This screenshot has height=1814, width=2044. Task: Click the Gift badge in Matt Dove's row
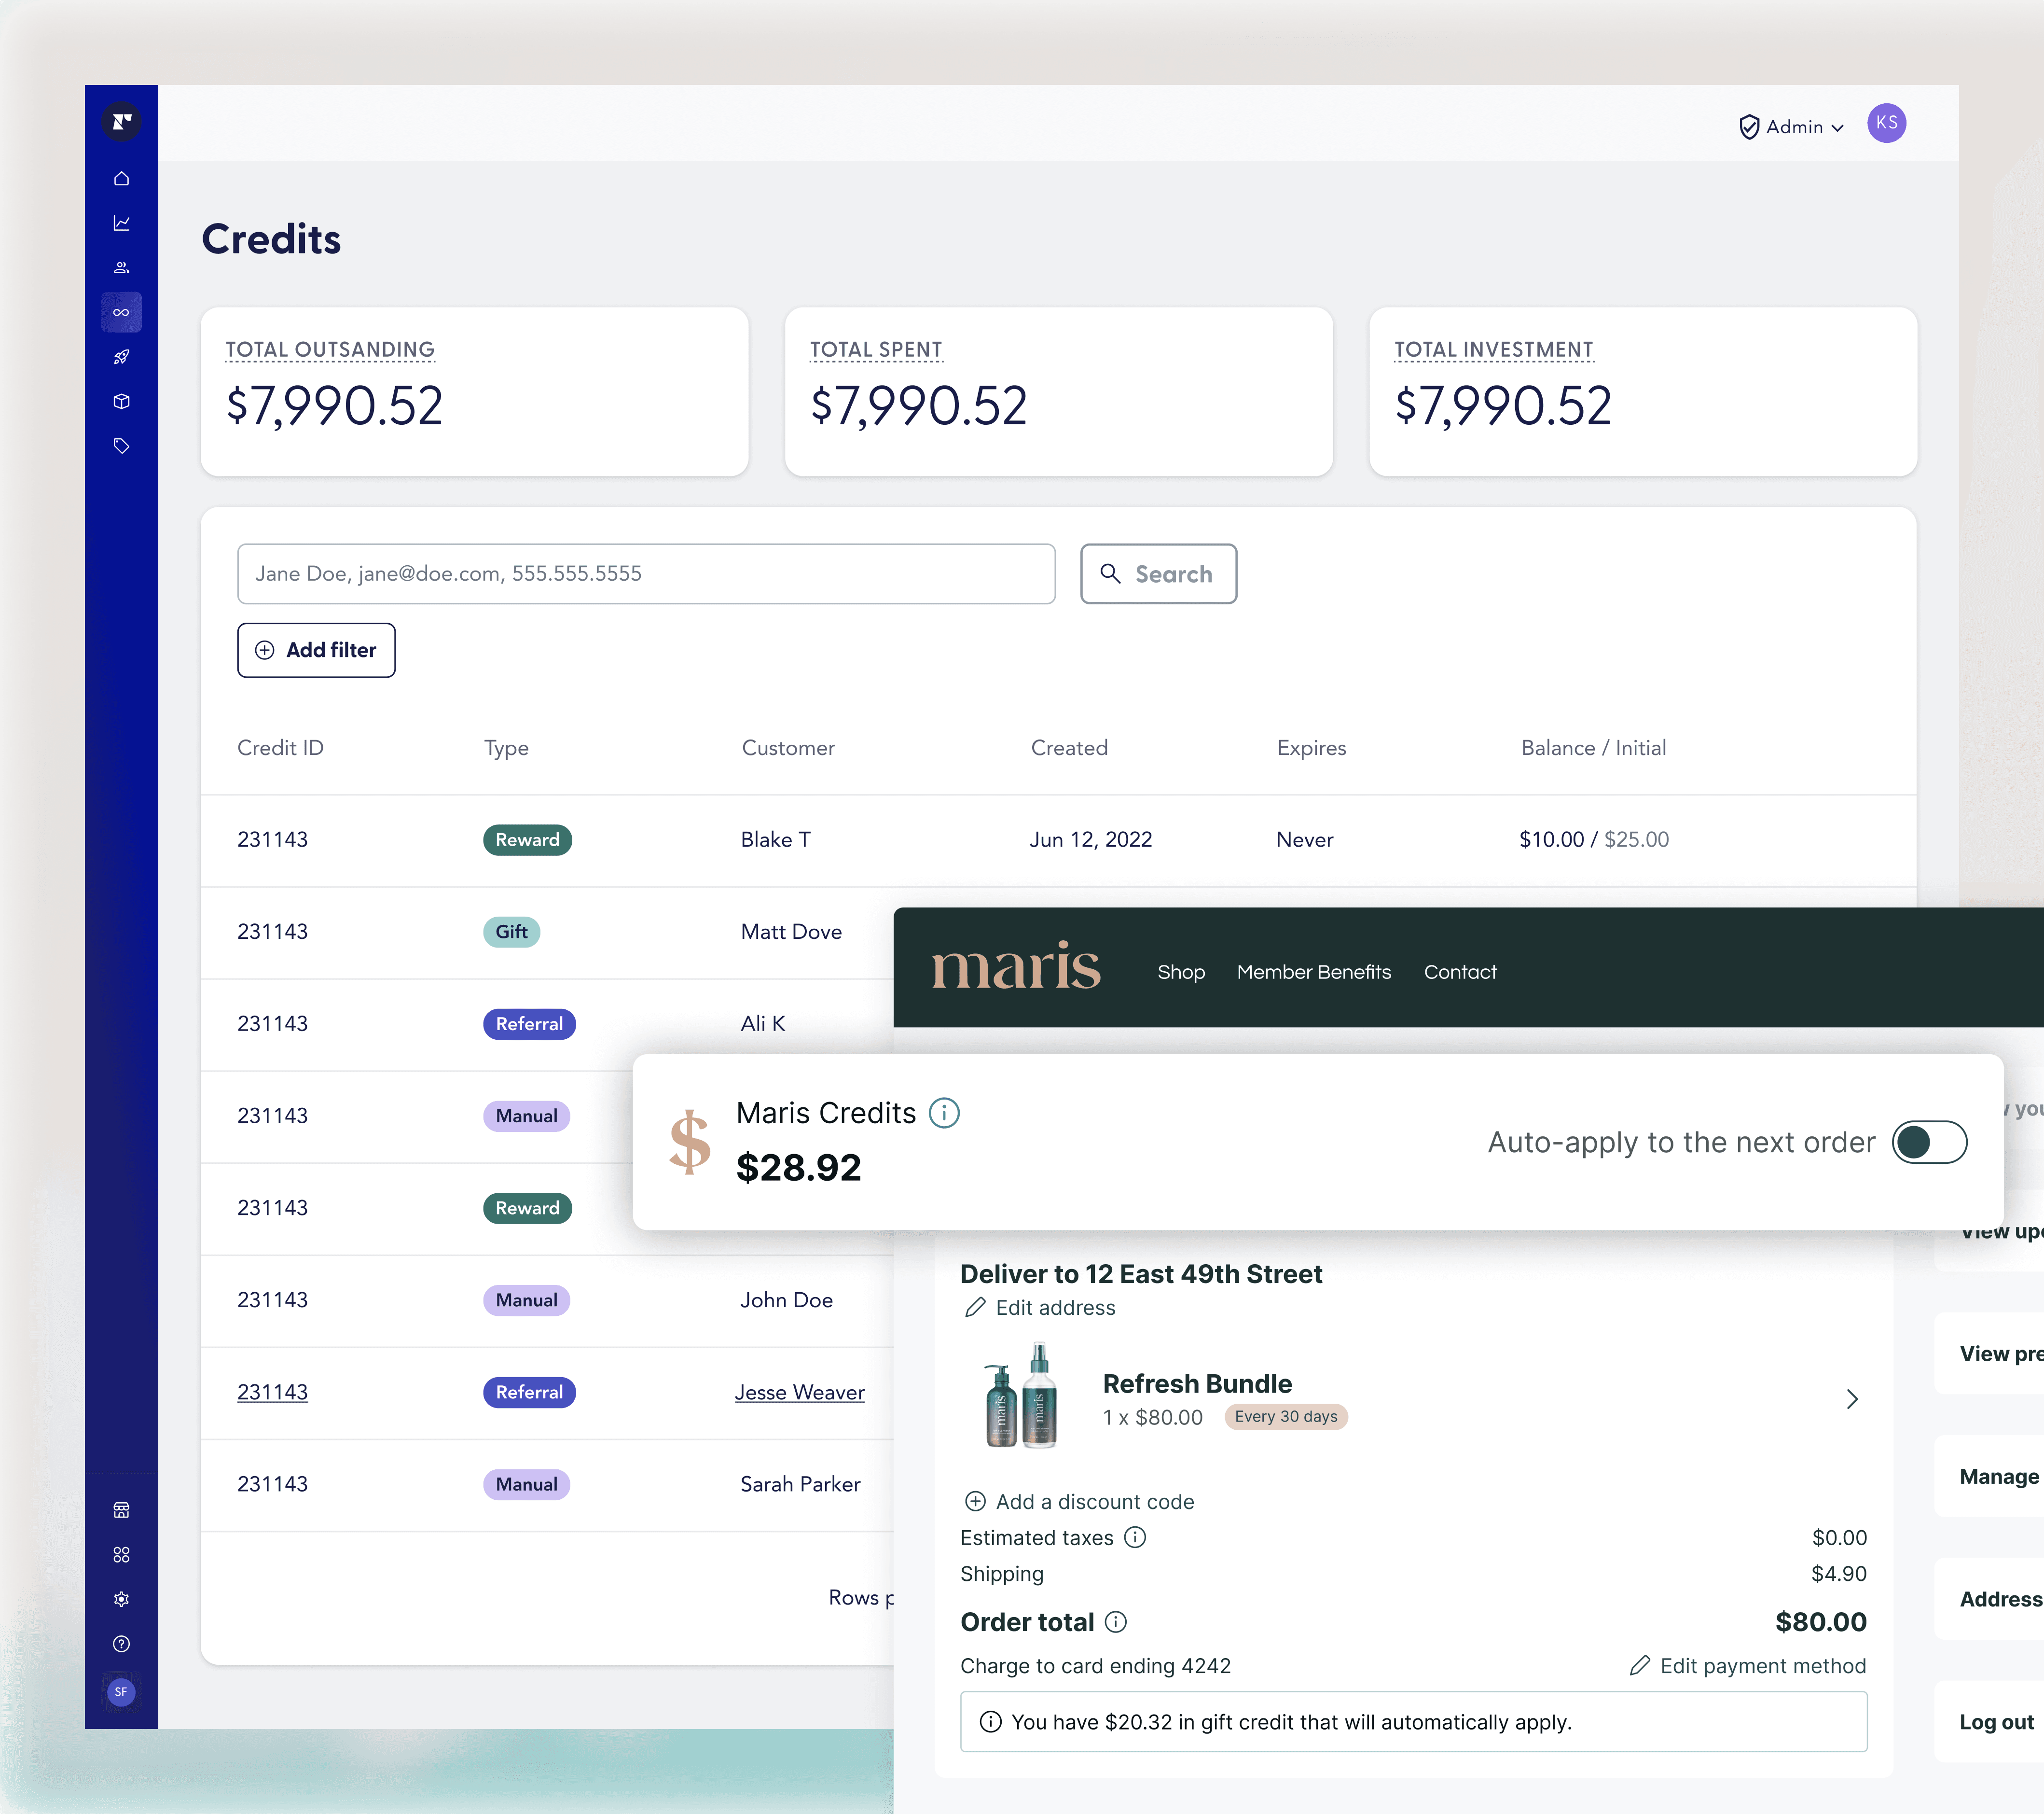pyautogui.click(x=511, y=933)
